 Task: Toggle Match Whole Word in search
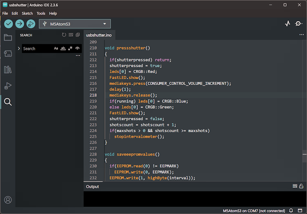tap(63, 48)
